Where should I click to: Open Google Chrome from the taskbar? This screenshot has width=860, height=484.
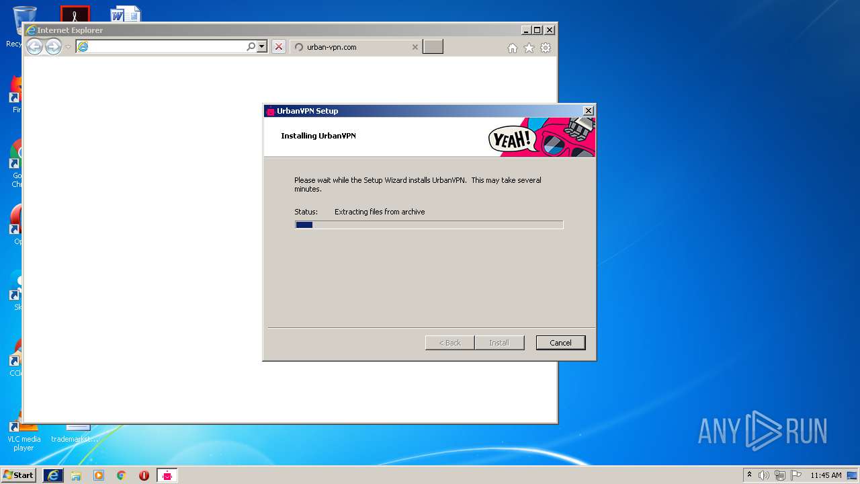tap(122, 475)
